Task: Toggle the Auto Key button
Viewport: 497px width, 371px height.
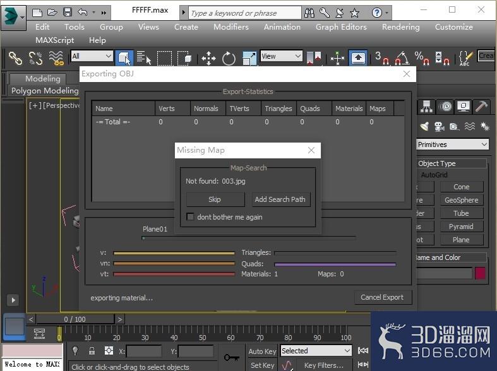Action: tap(262, 351)
